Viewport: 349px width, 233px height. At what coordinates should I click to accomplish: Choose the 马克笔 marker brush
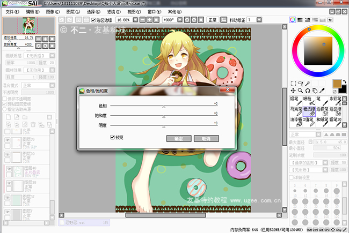pyautogui.click(x=296, y=111)
